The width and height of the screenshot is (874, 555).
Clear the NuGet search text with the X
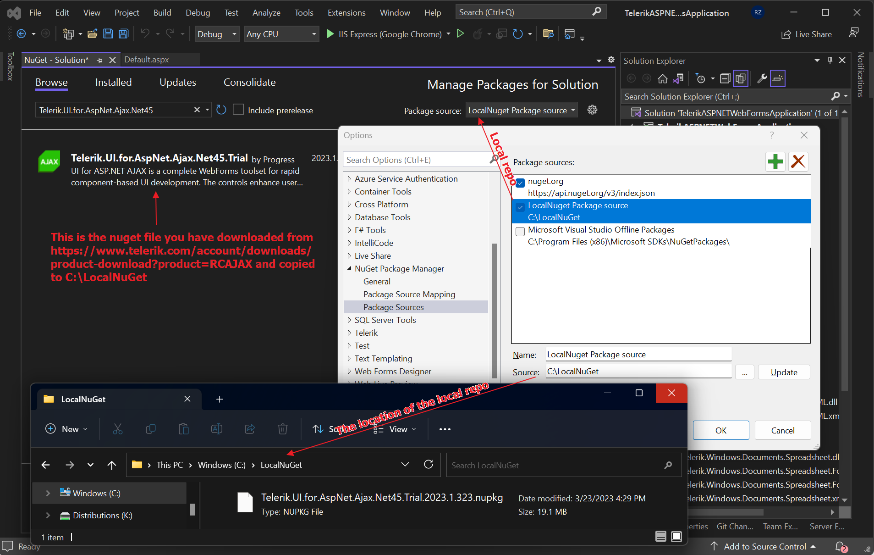(197, 110)
